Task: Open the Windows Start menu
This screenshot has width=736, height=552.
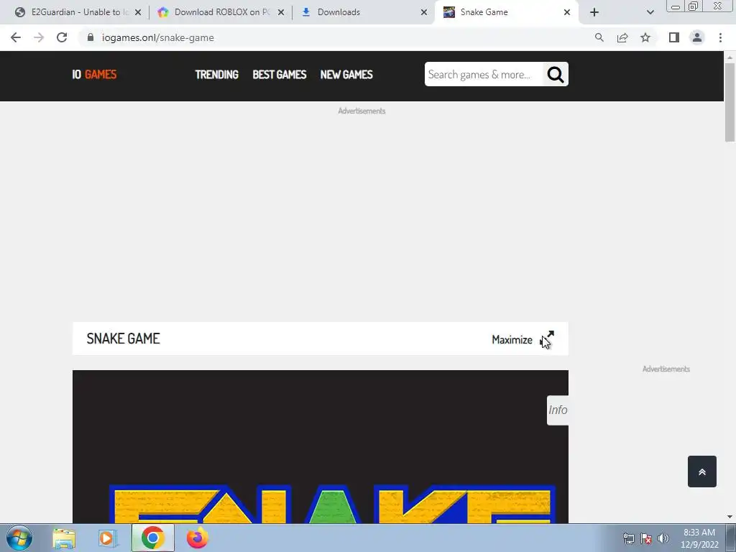Action: click(19, 538)
